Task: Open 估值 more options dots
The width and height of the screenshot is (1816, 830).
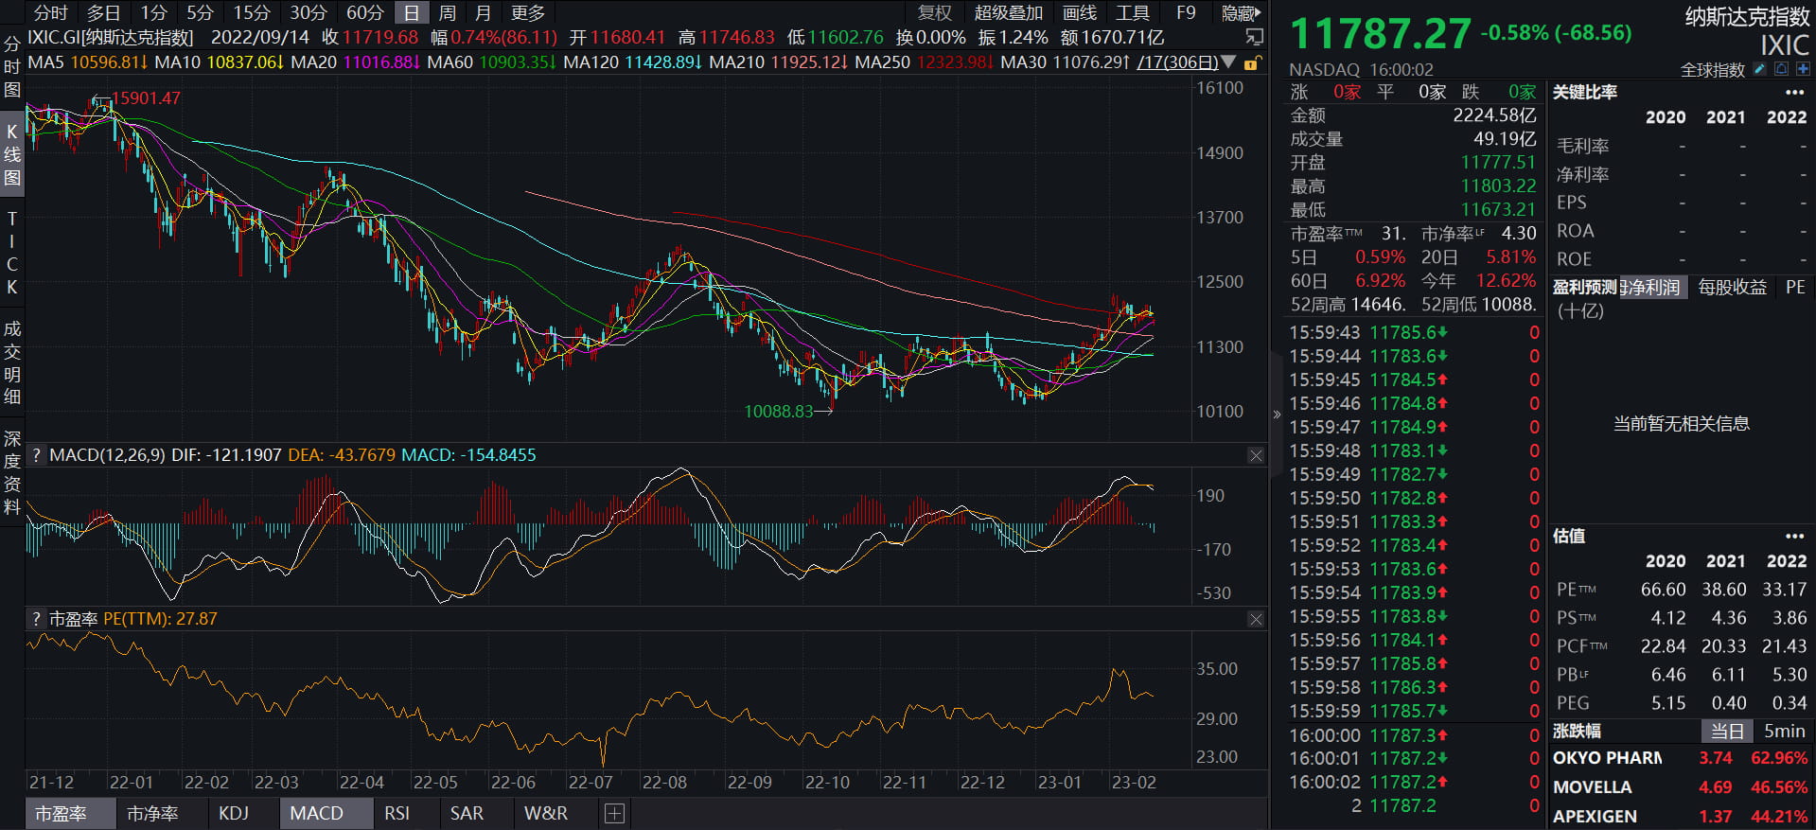Action: point(1794,537)
